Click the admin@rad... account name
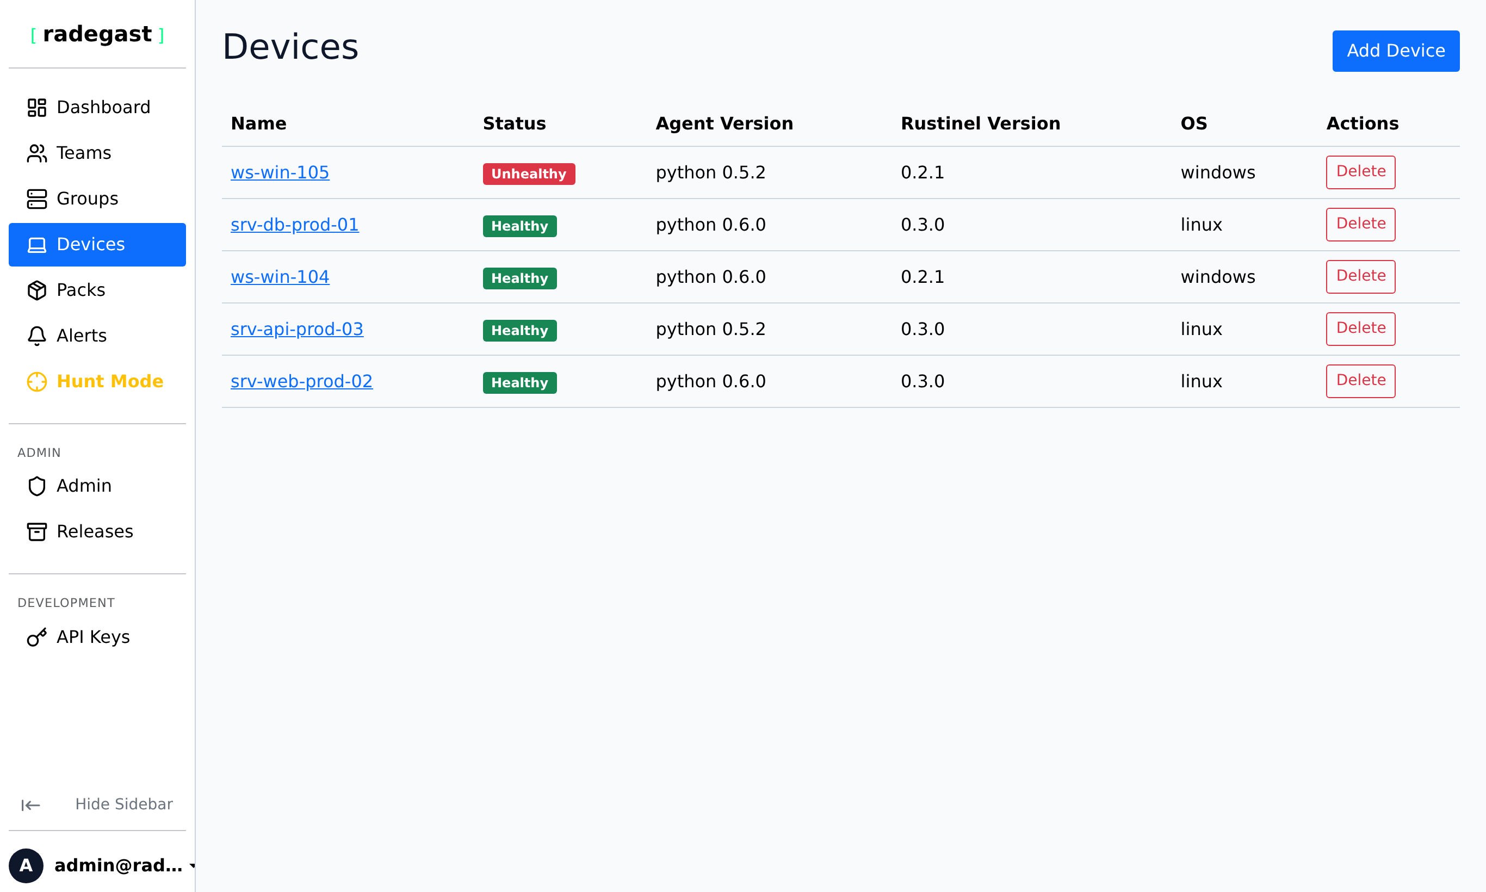 119,865
